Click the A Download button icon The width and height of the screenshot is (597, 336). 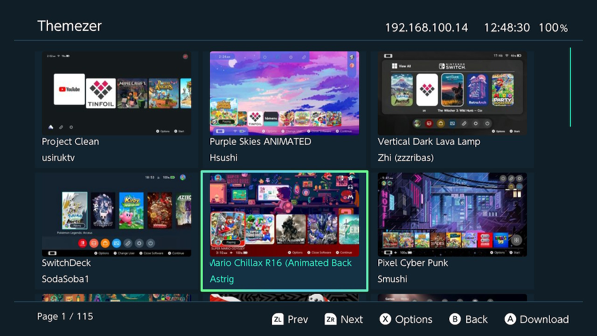tap(510, 319)
